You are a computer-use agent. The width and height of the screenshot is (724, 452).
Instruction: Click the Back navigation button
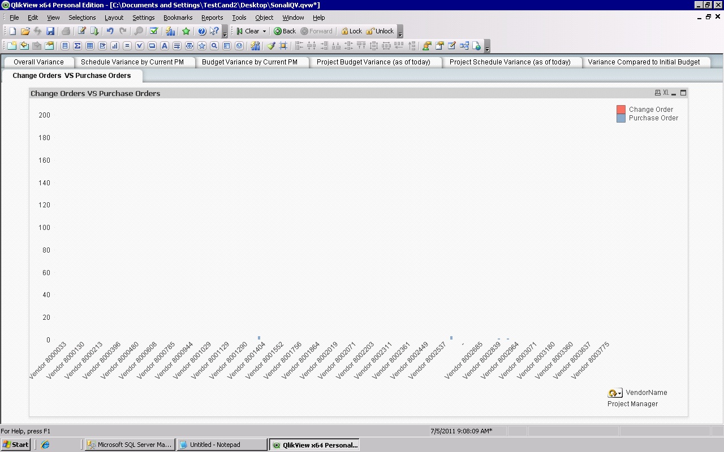[x=285, y=32]
